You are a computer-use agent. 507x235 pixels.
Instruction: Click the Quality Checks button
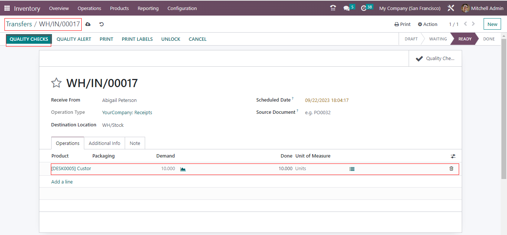pos(29,39)
